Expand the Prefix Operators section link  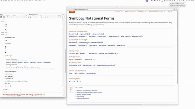[x=75, y=57]
